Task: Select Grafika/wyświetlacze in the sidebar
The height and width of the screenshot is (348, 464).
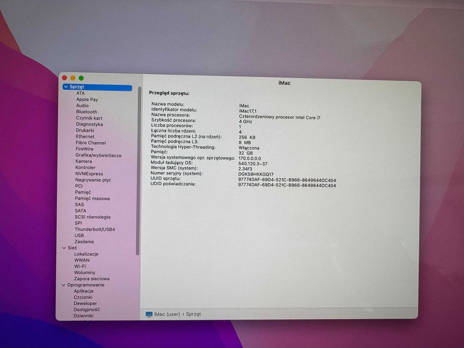Action: (98, 155)
